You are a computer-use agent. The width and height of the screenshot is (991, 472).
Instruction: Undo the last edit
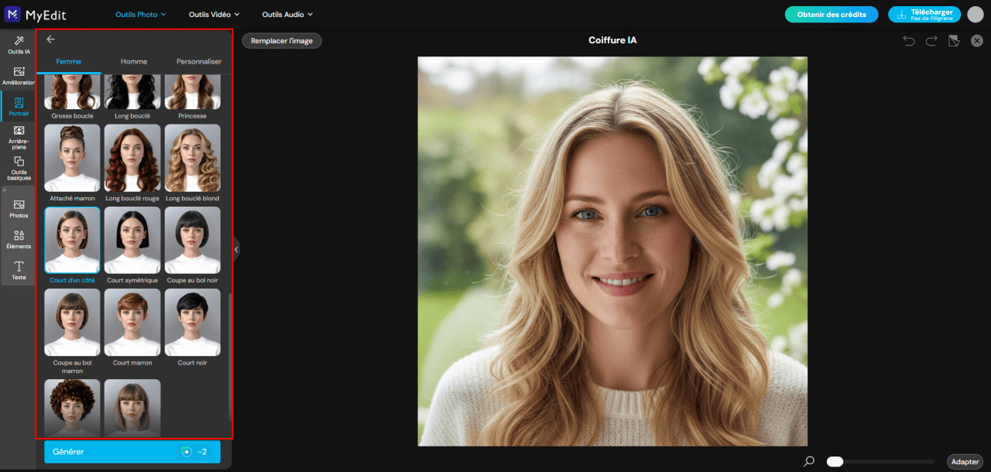(x=908, y=40)
